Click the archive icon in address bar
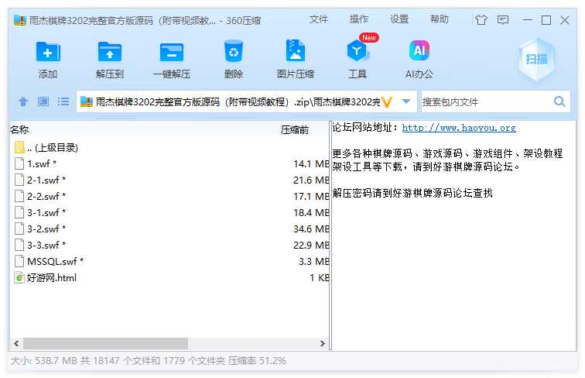The image size is (585, 378). [x=87, y=101]
